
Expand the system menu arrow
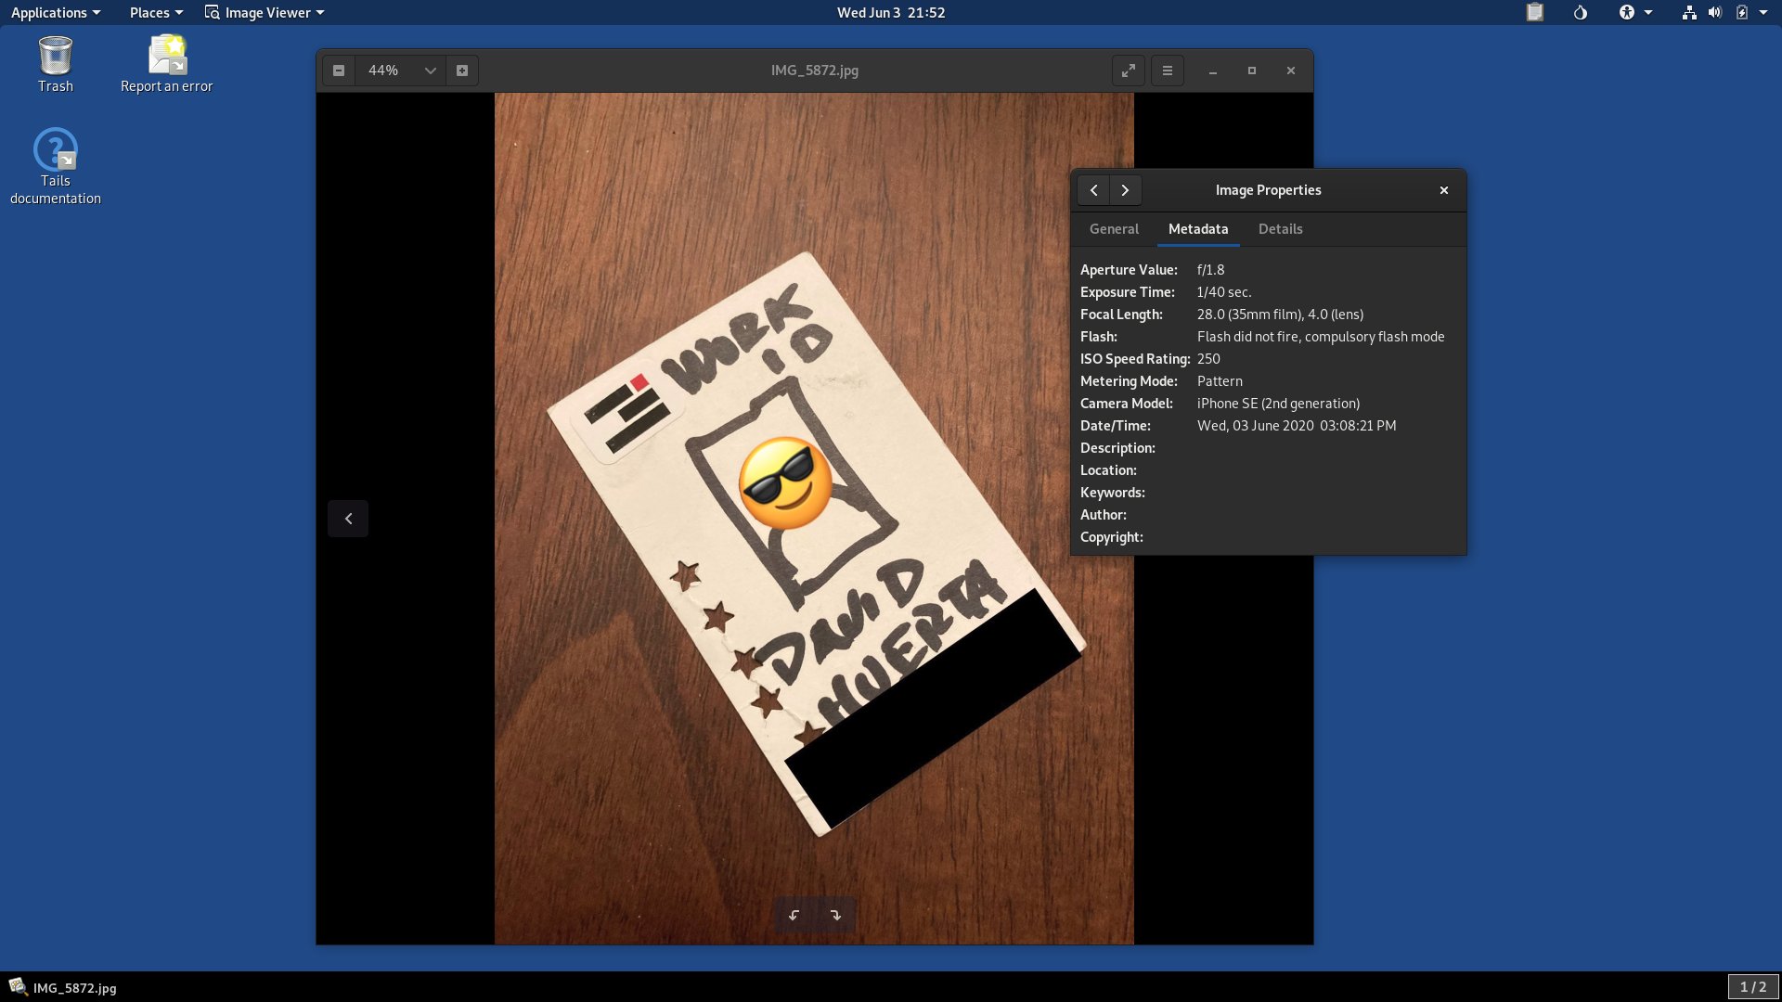point(1763,12)
